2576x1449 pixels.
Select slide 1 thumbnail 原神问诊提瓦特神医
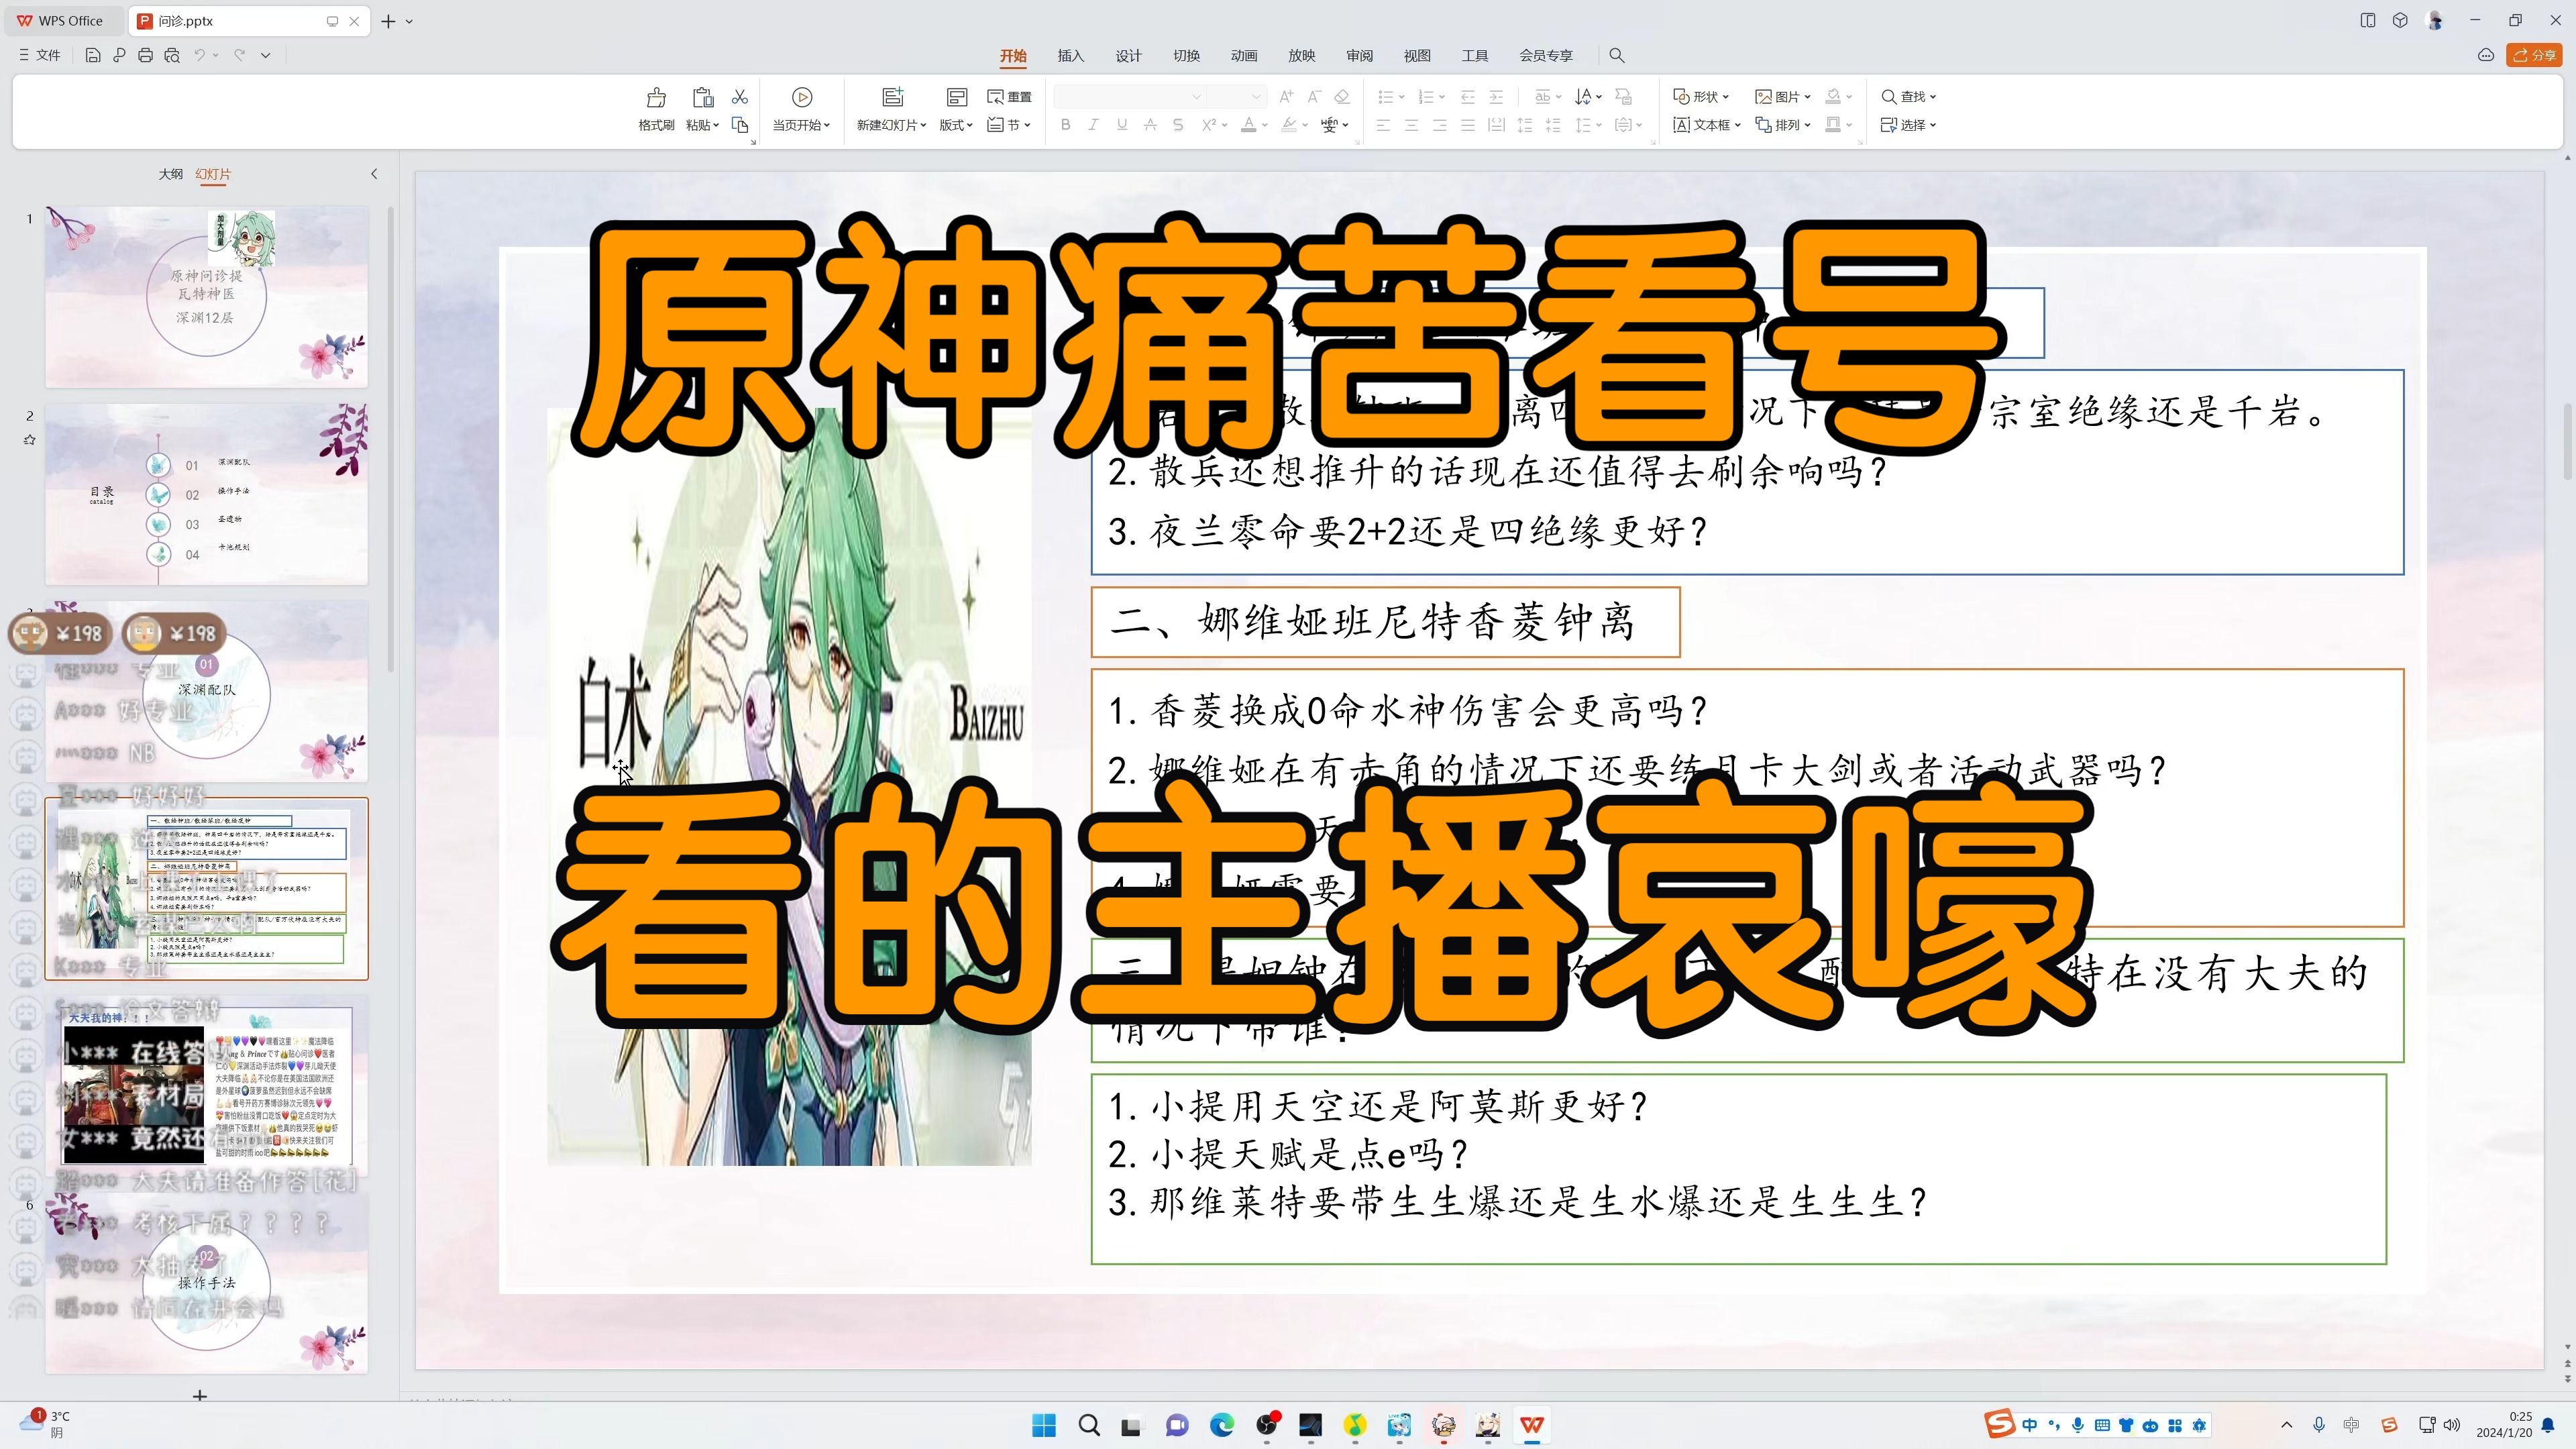coord(207,297)
